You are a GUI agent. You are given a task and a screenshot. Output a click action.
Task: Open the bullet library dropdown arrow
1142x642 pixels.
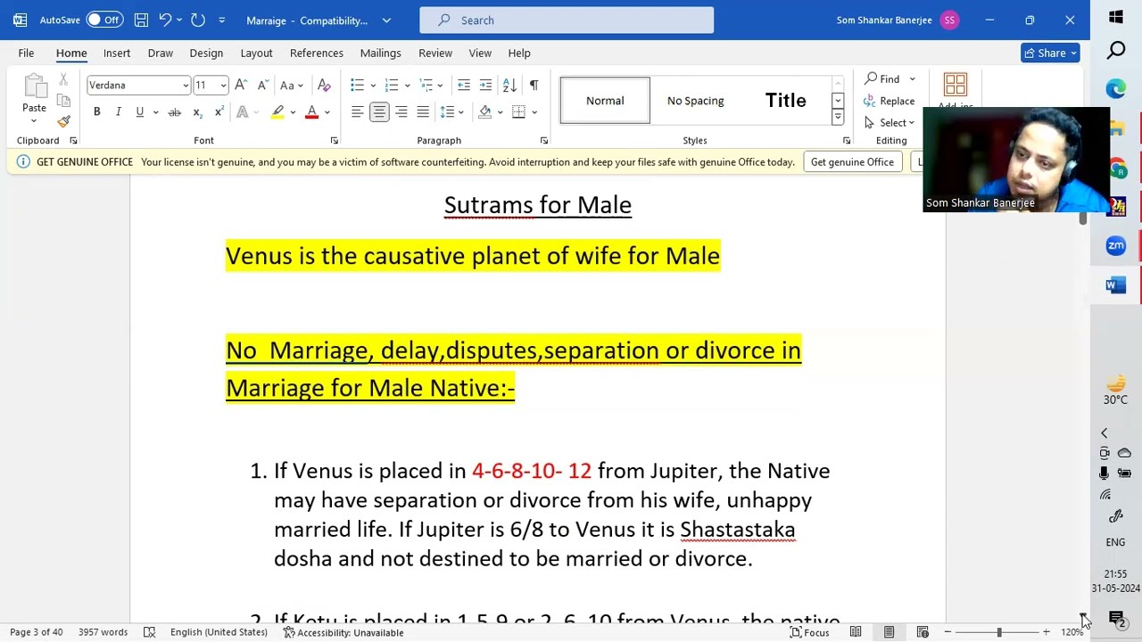click(x=373, y=86)
